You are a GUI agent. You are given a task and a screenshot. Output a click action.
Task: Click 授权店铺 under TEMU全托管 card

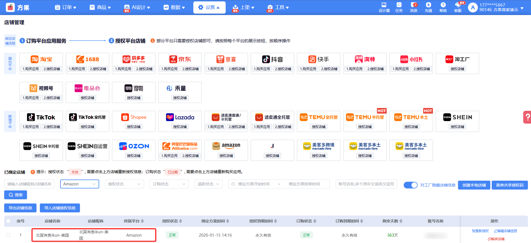[x=319, y=127]
